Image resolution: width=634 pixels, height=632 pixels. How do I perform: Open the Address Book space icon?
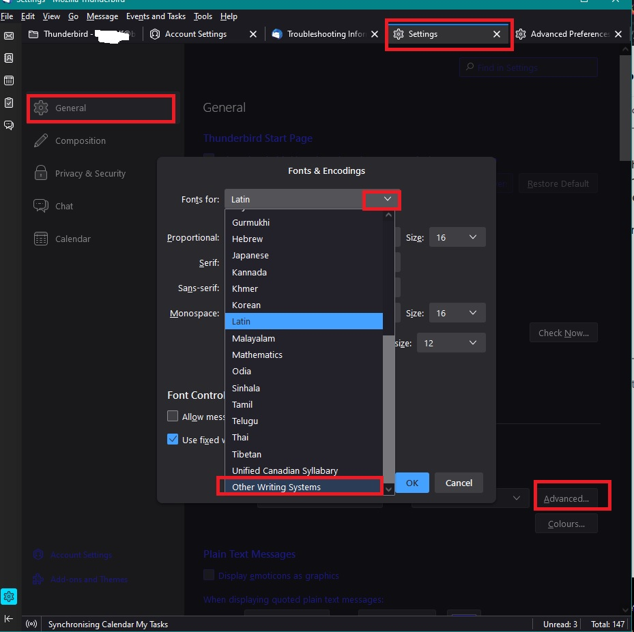pos(9,58)
